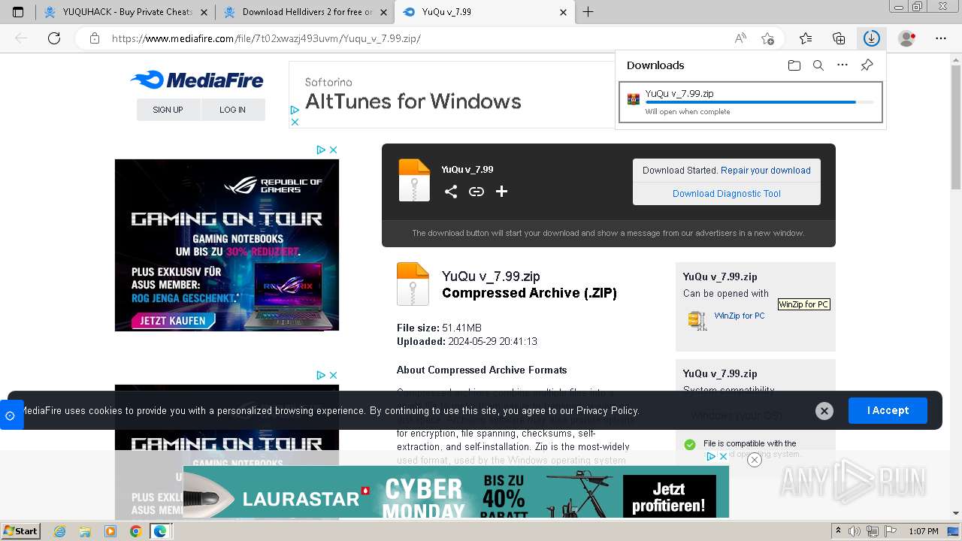Click the WinZip for PC icon
Image resolution: width=962 pixels, height=541 pixels.
click(697, 320)
